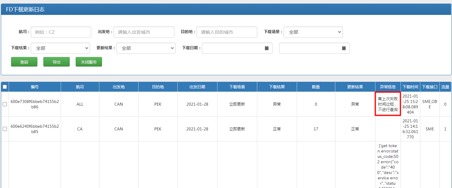Click the highlighted 离上次失败时间过短 error cell

pyautogui.click(x=388, y=104)
